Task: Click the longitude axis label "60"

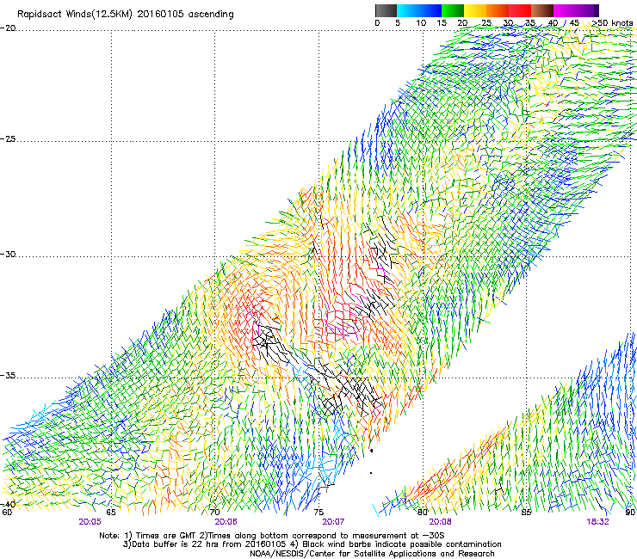Action: point(7,512)
